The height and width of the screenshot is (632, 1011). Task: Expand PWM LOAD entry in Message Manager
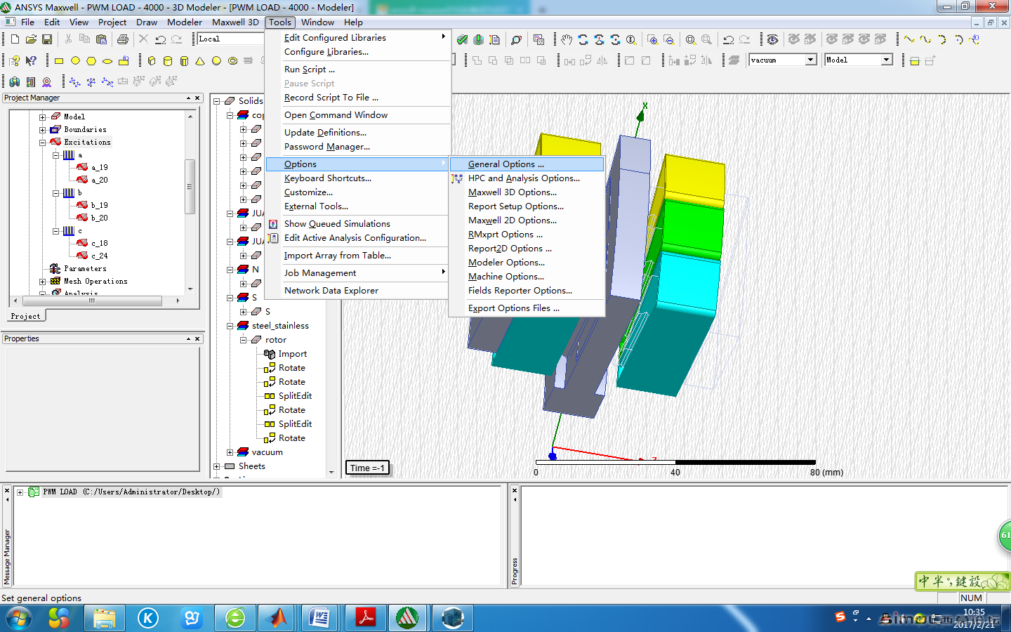(20, 492)
